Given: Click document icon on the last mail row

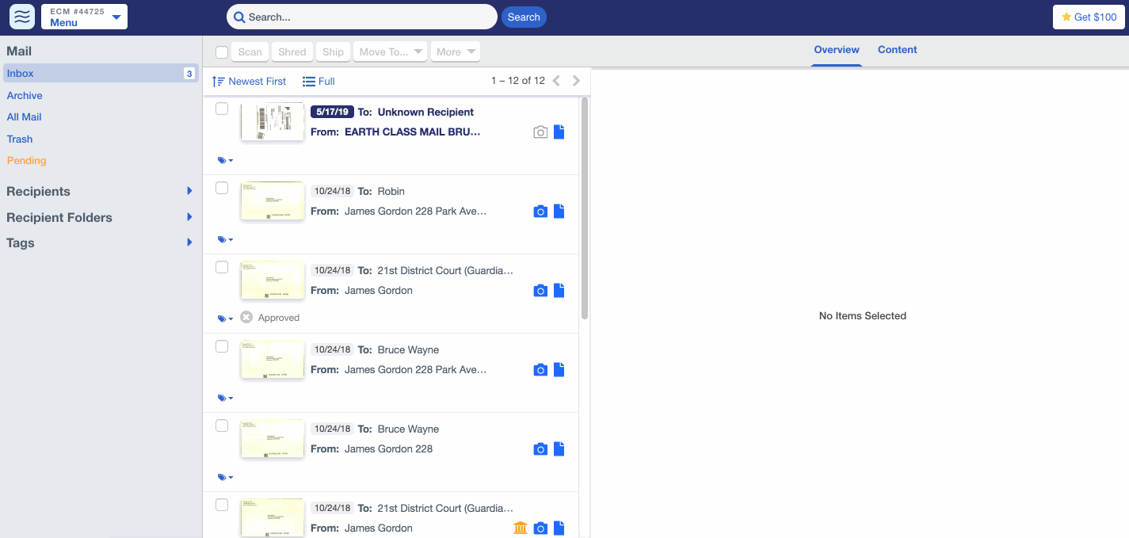Looking at the screenshot, I should 559,528.
